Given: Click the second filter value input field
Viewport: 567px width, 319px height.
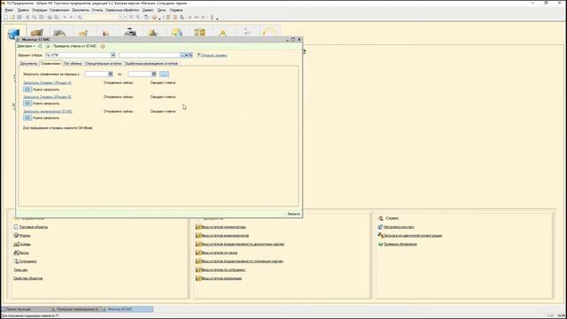Looking at the screenshot, I should click(x=150, y=55).
